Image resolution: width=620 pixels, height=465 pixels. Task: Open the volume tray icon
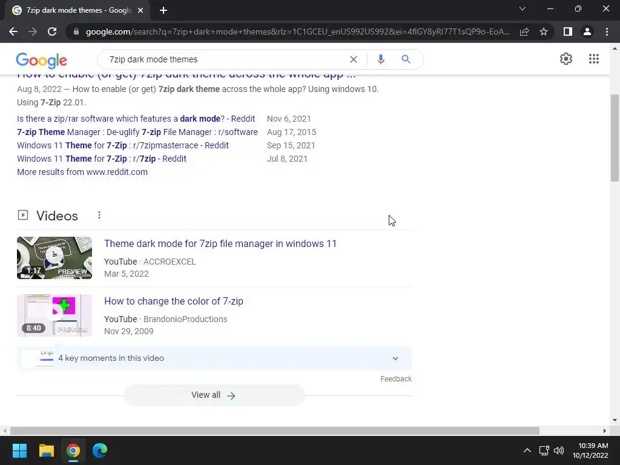click(x=559, y=450)
